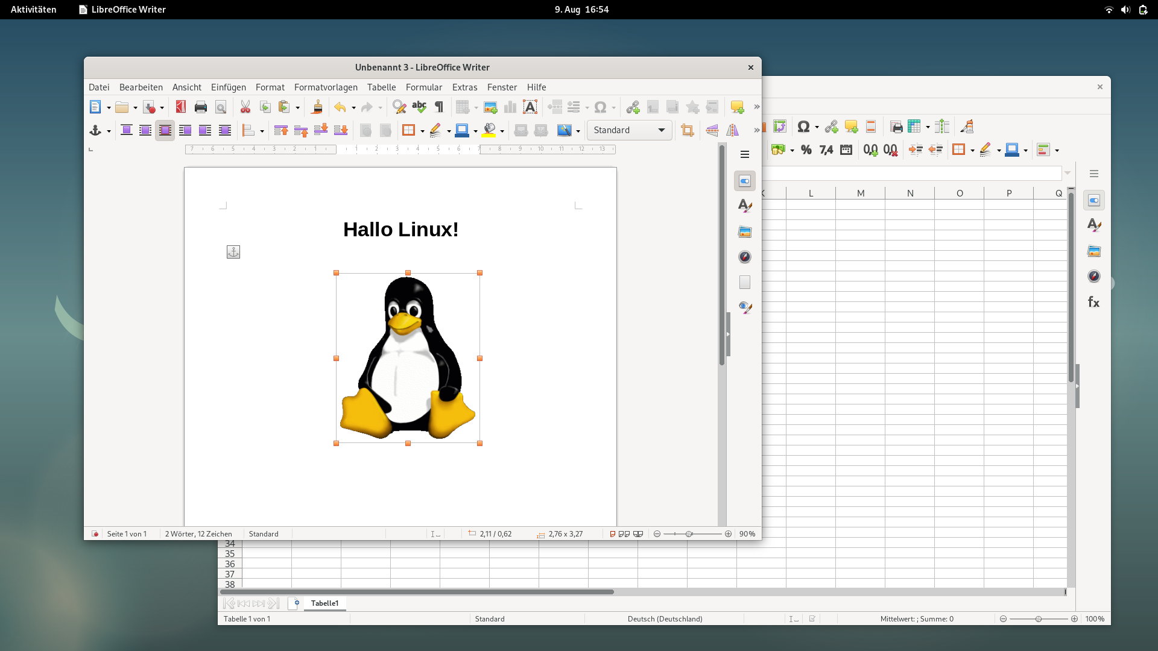Screen dimensions: 1158x651
Task: Select the penguin image in the document
Action: pos(408,358)
